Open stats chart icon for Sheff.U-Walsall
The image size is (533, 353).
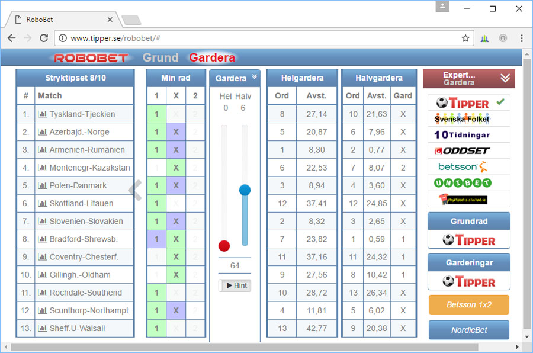click(42, 328)
